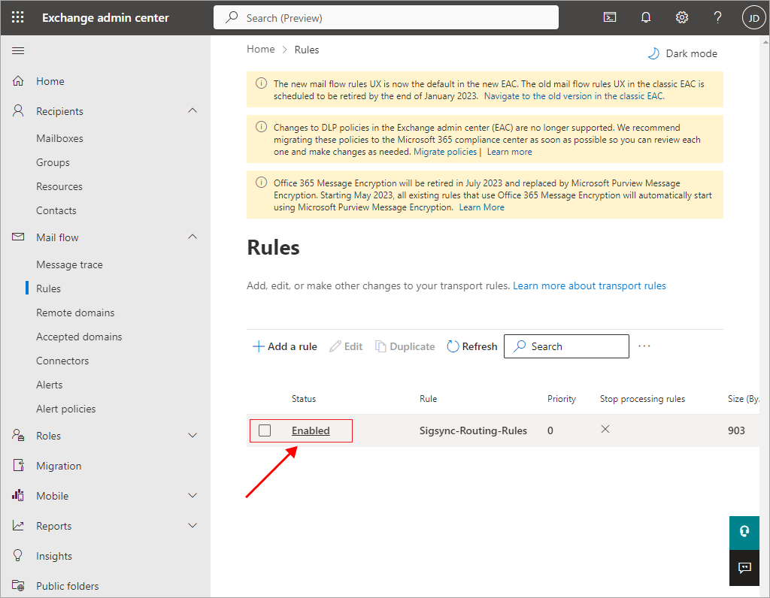This screenshot has height=598, width=770.
Task: Click the Home house icon in sidebar
Action: tap(18, 81)
